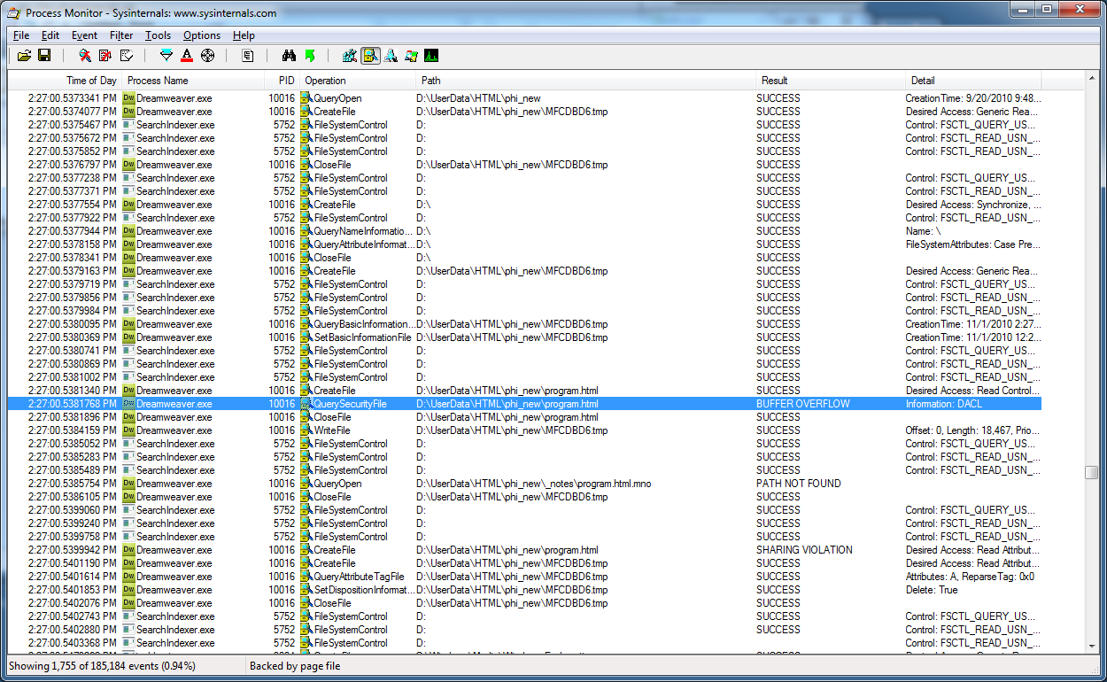Click the vertical scrollbar thumb
This screenshot has height=682, width=1107.
1091,472
